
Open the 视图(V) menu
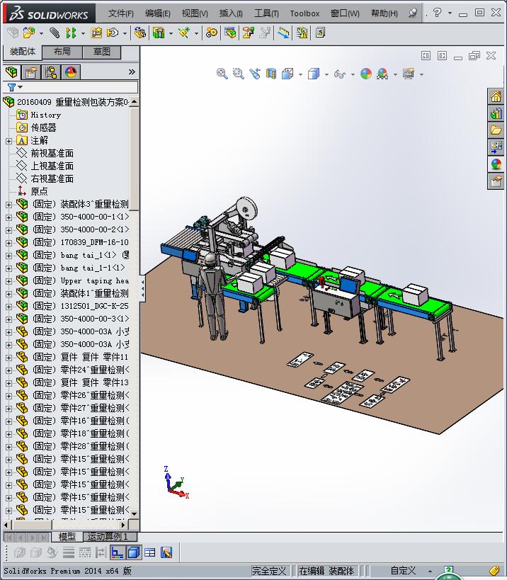tap(195, 13)
